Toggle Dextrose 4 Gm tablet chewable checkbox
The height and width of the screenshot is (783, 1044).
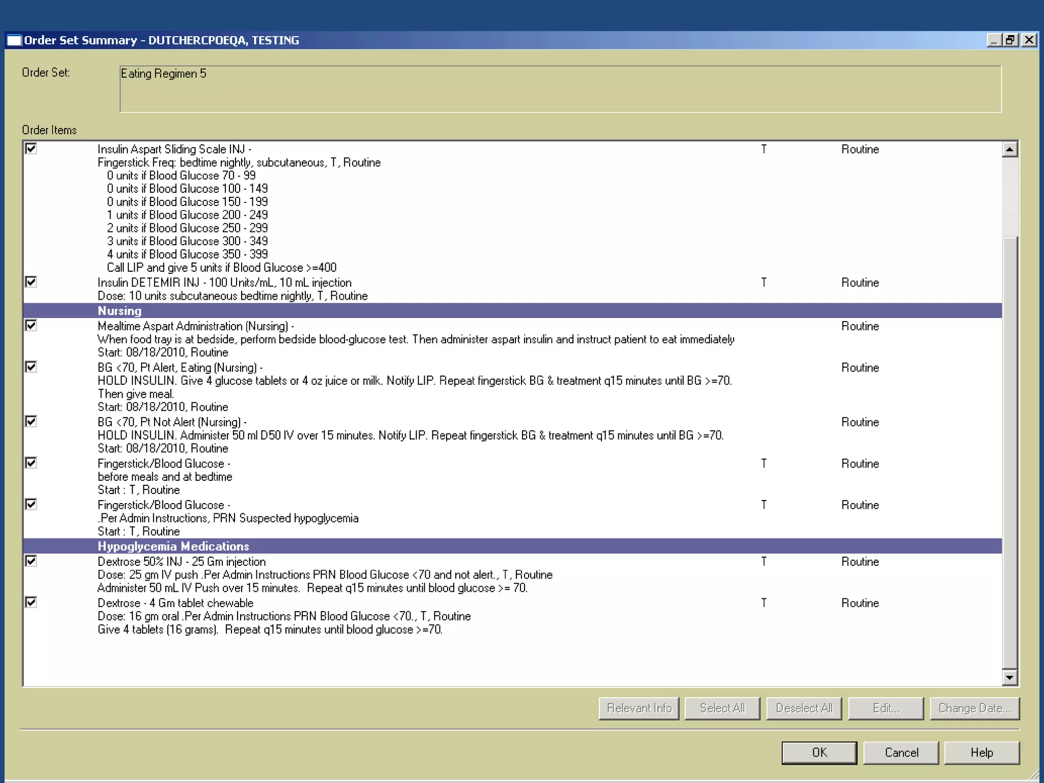[x=31, y=603]
